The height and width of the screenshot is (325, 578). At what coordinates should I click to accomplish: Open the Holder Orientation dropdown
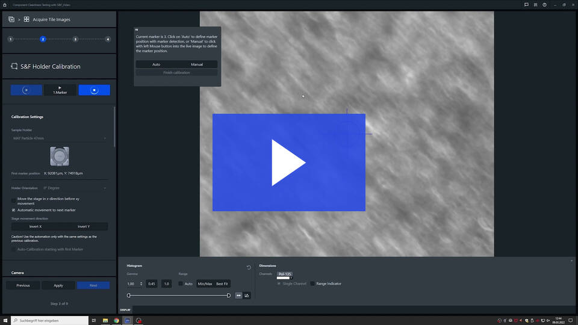point(75,188)
